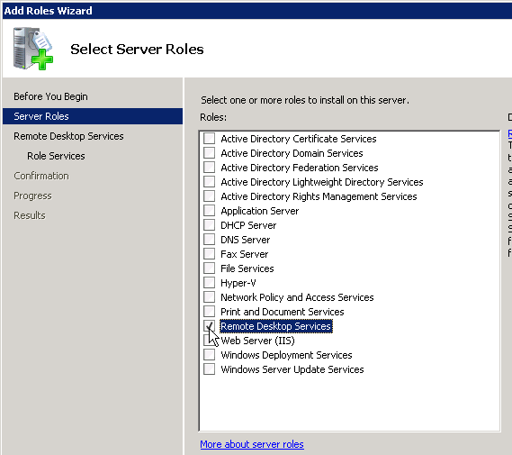The image size is (512, 455).
Task: Highlight Network Policy and Access Services label
Action: (297, 297)
